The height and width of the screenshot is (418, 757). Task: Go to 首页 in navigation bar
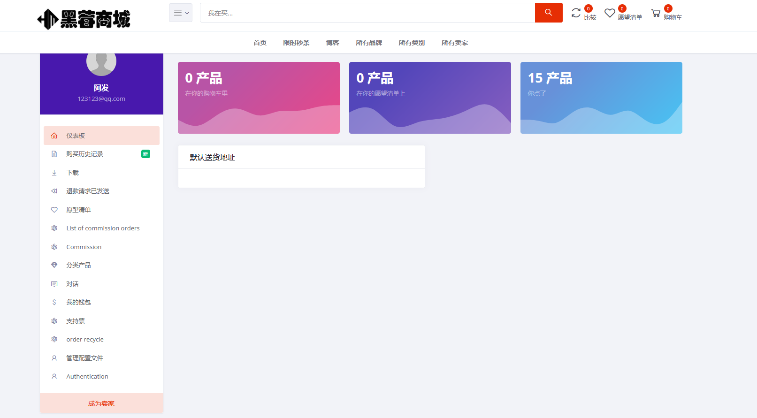pyautogui.click(x=260, y=43)
